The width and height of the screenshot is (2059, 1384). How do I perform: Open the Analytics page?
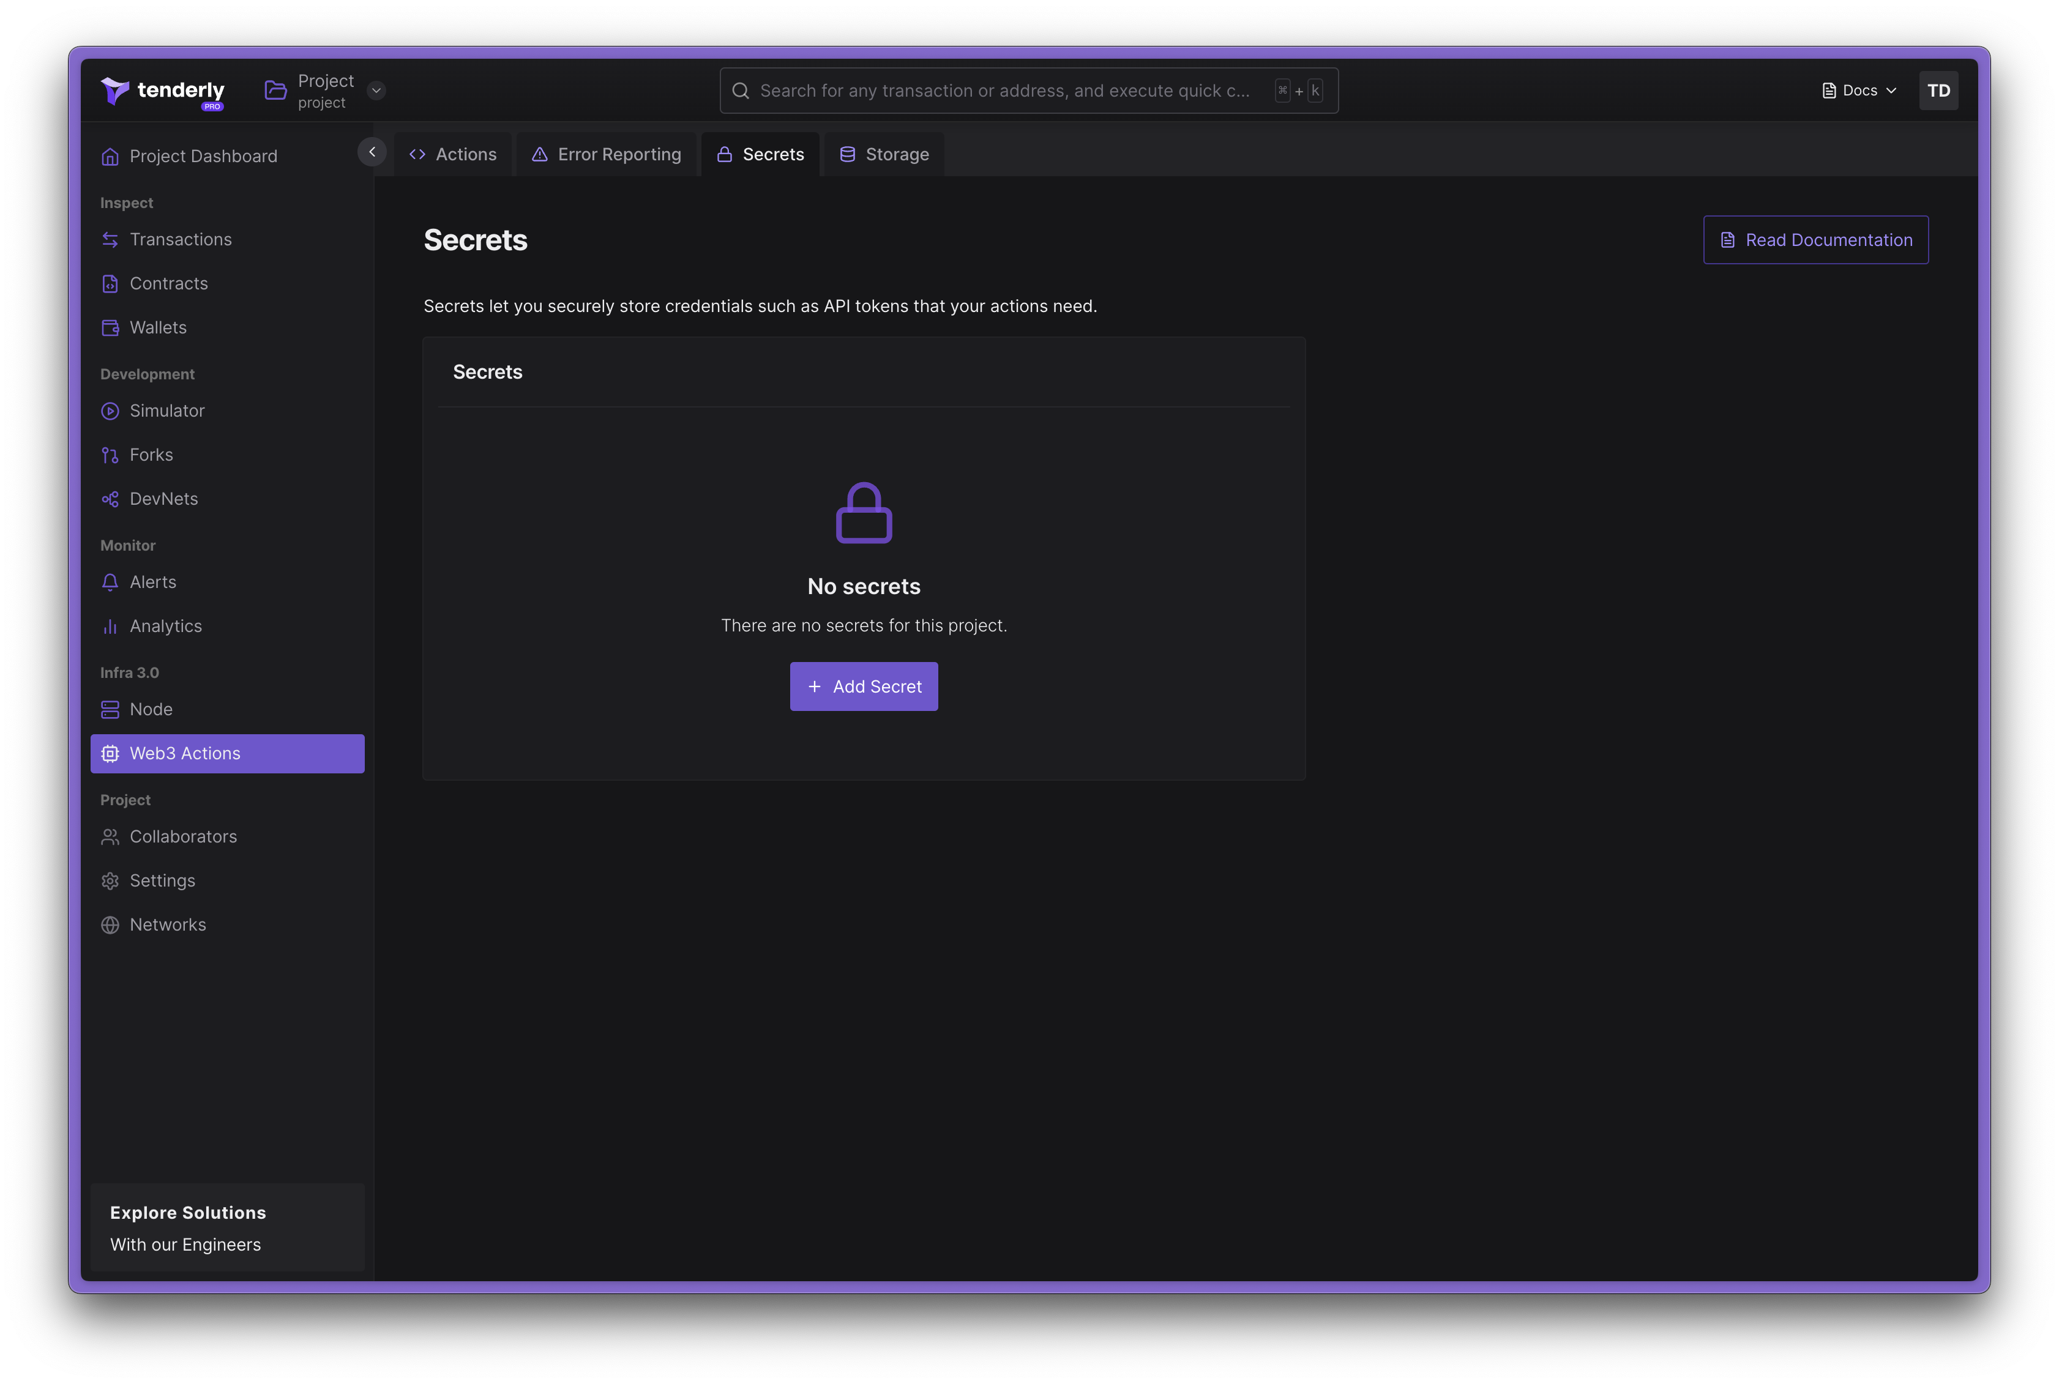(x=227, y=626)
